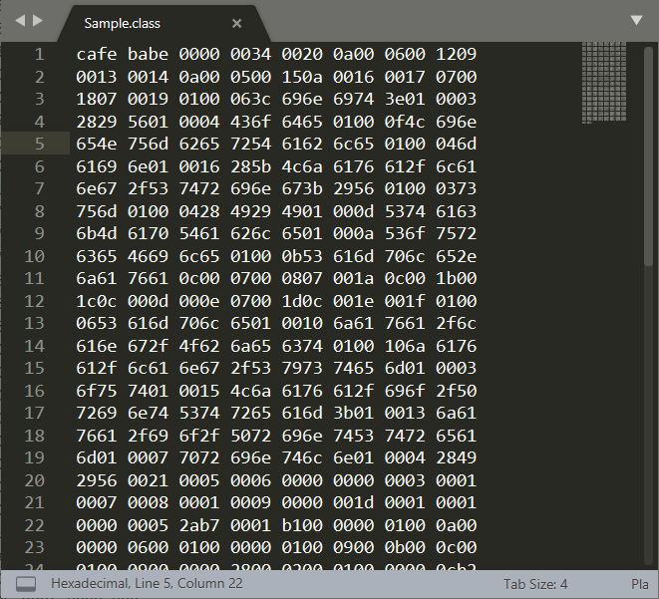Image resolution: width=659 pixels, height=599 pixels.
Task: Click hex word 285b on line 6
Action: coord(250,166)
